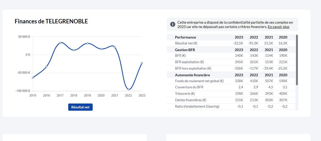Click the 2021 chart data point
321x141 pixels.
[x=115, y=47]
